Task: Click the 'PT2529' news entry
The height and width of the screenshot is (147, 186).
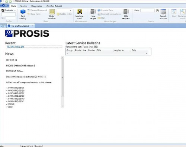Action: pyautogui.click(x=10, y=104)
